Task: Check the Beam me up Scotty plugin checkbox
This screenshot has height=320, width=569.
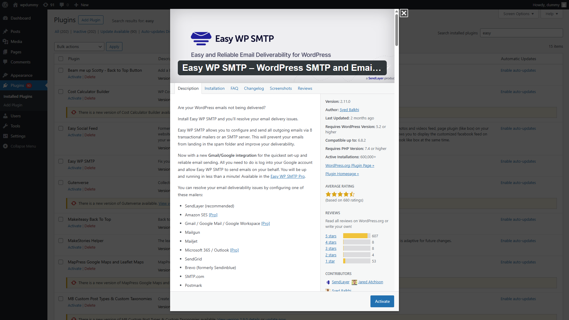Action: (x=61, y=70)
